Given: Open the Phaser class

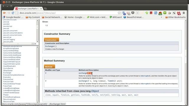Looking at the screenshot, I should [x=6, y=95].
